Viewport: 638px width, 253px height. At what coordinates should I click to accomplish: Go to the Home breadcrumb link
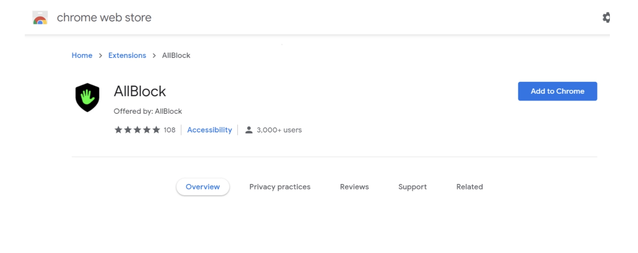(x=82, y=55)
